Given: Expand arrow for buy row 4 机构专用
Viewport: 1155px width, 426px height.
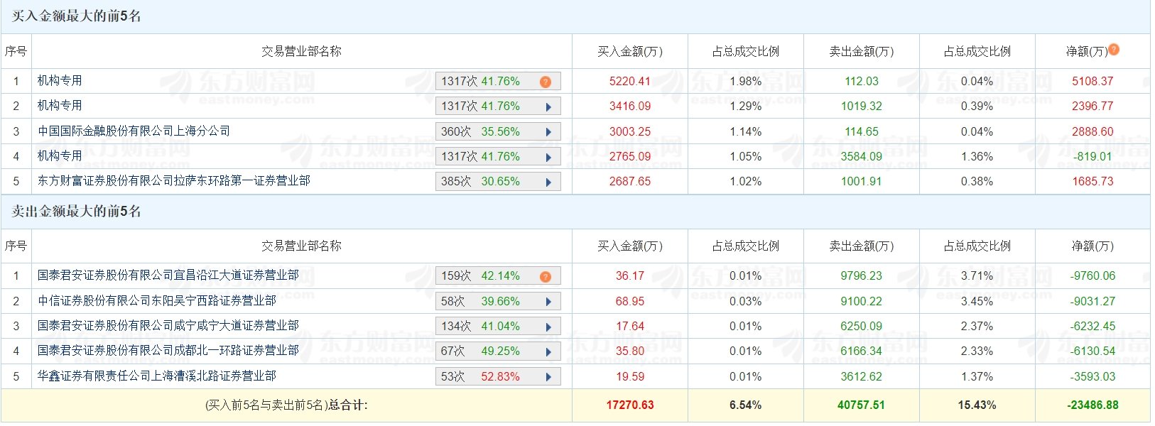Looking at the screenshot, I should [x=548, y=157].
